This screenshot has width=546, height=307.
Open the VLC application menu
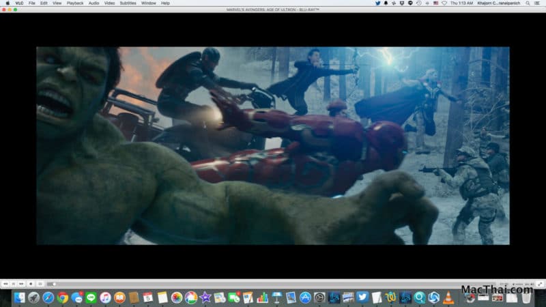coord(20,3)
